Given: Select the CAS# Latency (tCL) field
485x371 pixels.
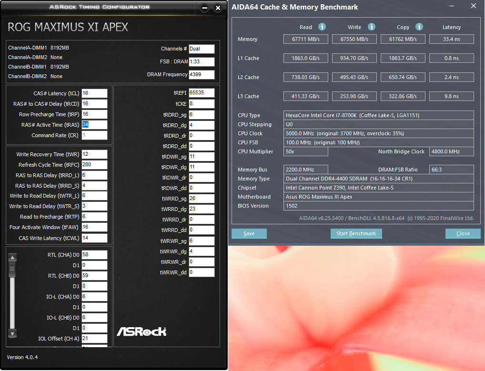Looking at the screenshot, I should pyautogui.click(x=94, y=93).
